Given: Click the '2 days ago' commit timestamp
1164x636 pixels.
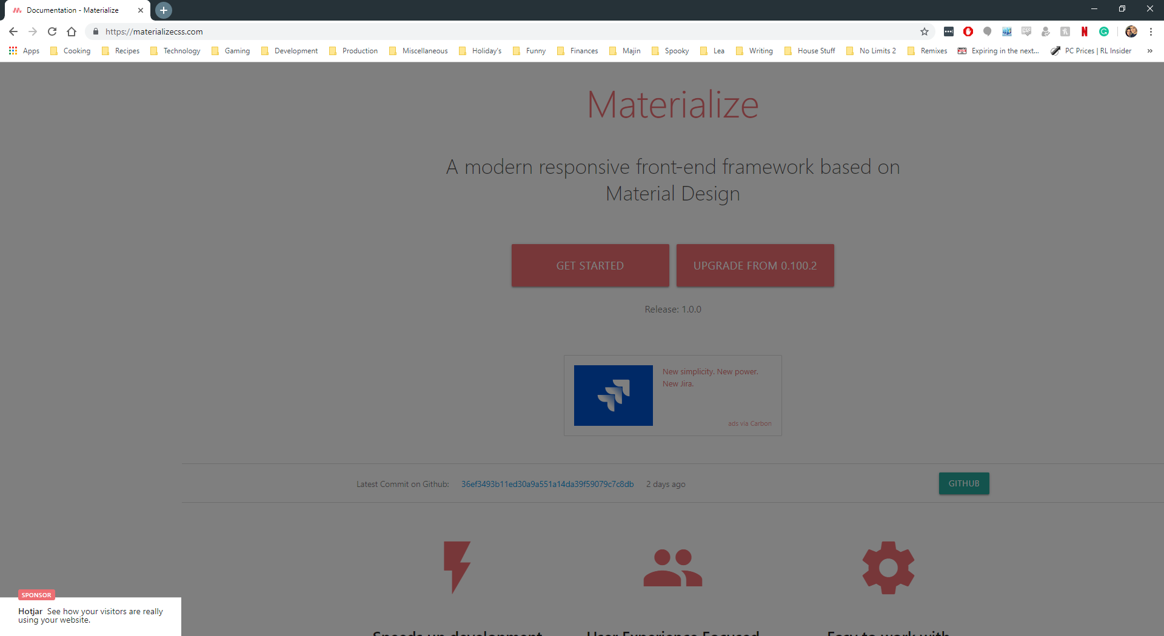Looking at the screenshot, I should tap(666, 484).
